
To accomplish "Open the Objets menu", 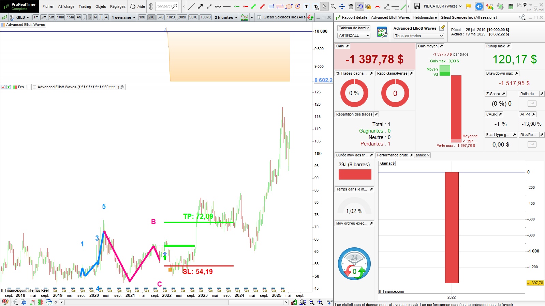I will point(101,6).
